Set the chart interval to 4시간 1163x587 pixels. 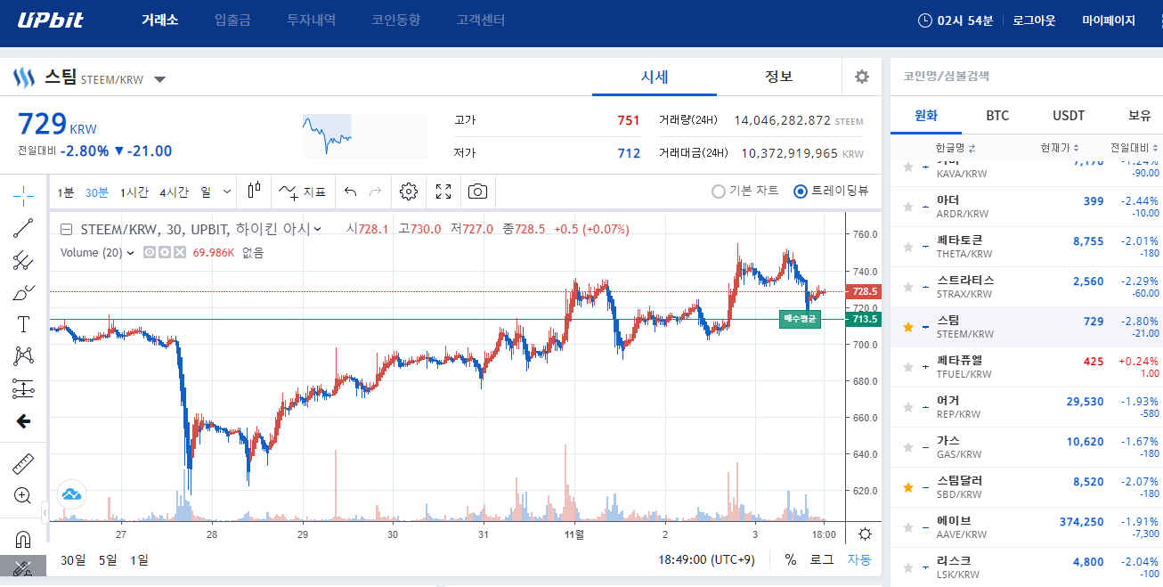(x=174, y=192)
